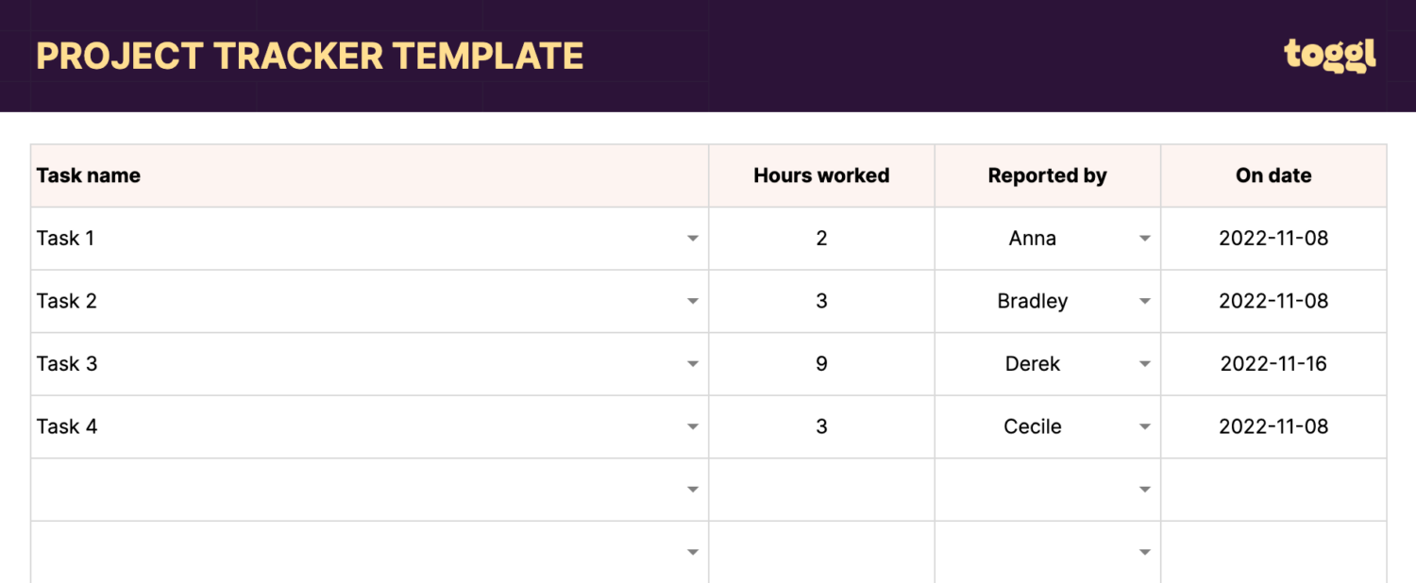Select the hours value for Task 3
1416x583 pixels.
pos(821,363)
